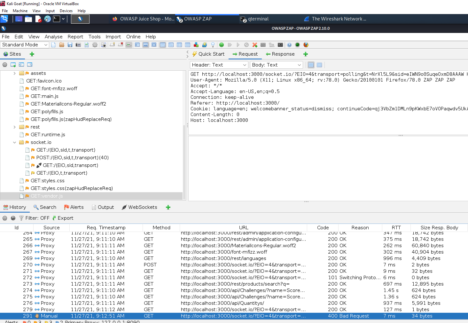Sort history by the RTT column header
Screen dimensions: 468x323
point(396,228)
